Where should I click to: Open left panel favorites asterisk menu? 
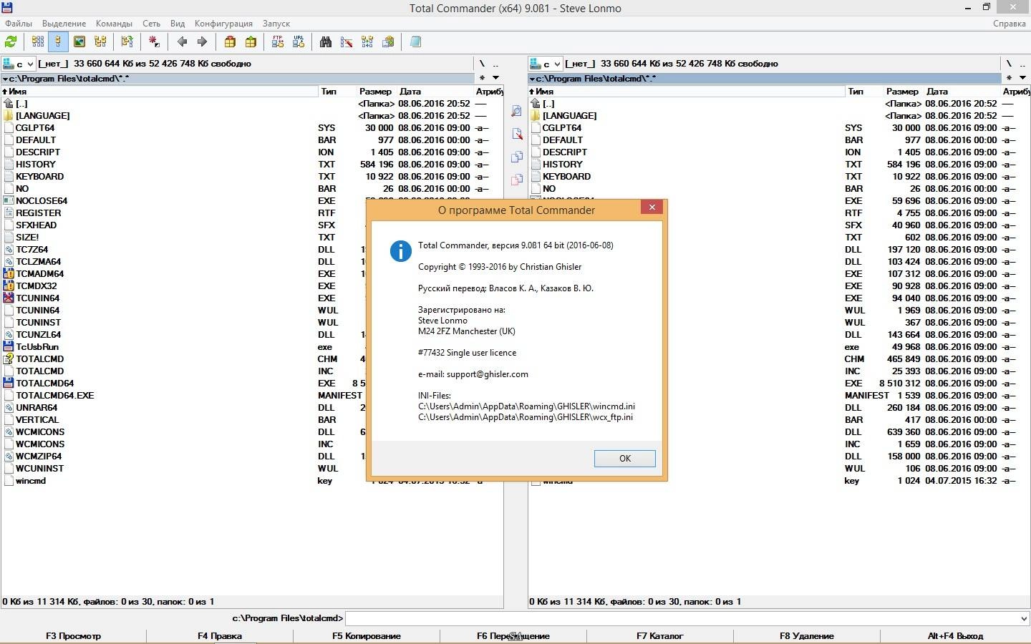[482, 77]
